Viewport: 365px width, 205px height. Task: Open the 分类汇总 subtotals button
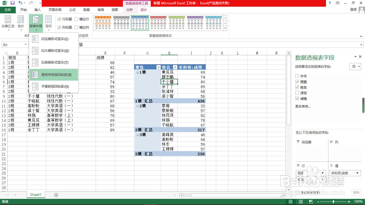[x=8, y=23]
